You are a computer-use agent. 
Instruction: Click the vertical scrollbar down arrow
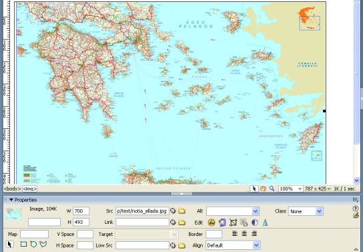point(356,180)
